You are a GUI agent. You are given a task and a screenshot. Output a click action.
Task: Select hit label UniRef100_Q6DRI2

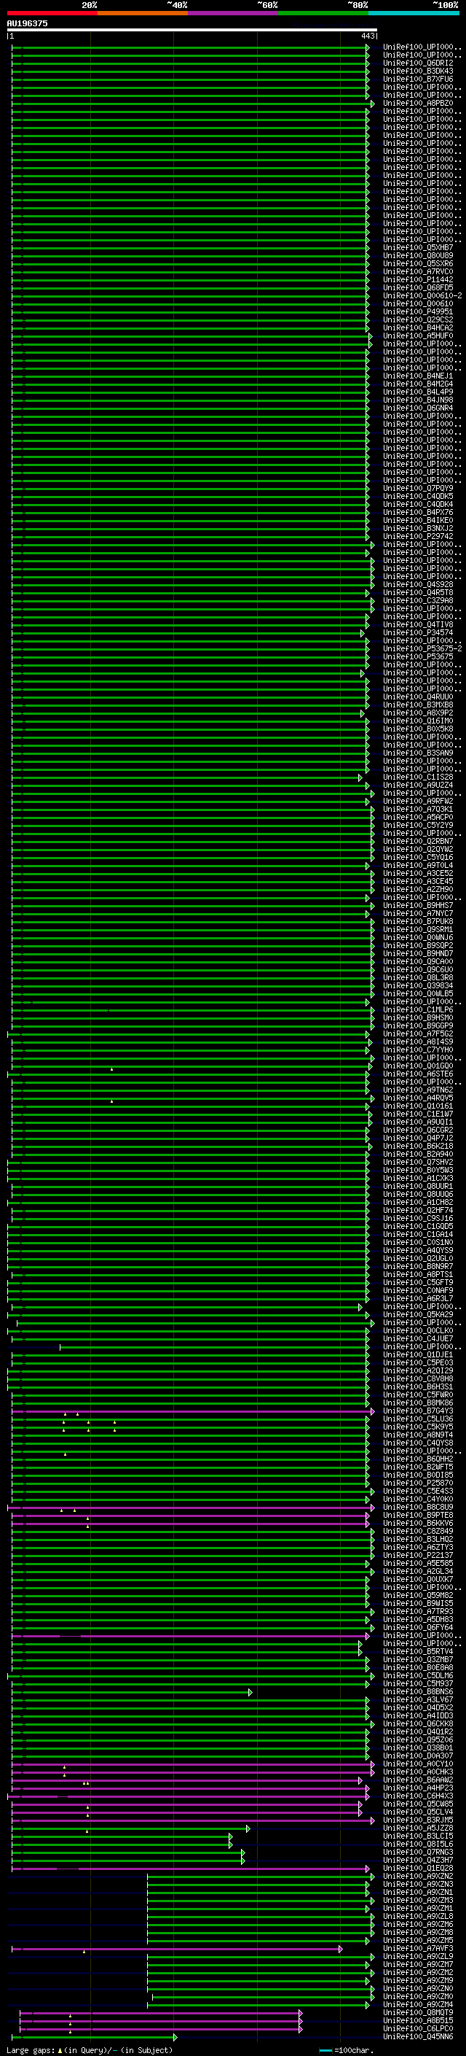(418, 63)
